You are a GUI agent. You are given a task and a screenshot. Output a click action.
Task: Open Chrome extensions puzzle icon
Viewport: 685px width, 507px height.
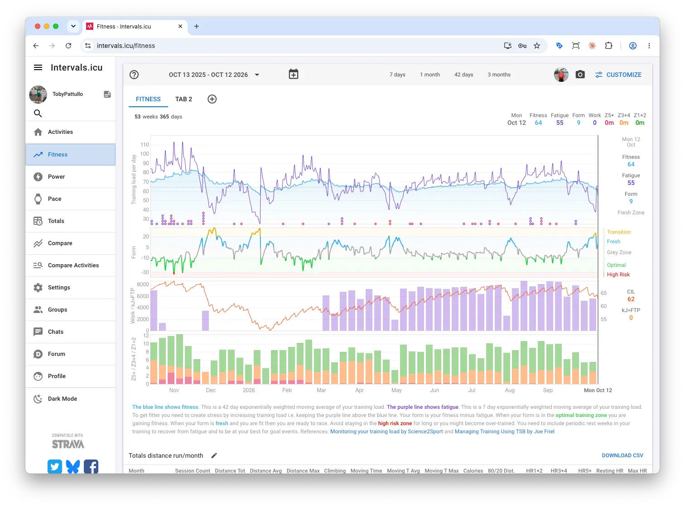(608, 46)
